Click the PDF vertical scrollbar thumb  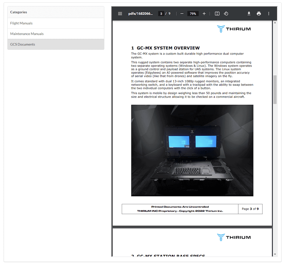click(x=275, y=90)
